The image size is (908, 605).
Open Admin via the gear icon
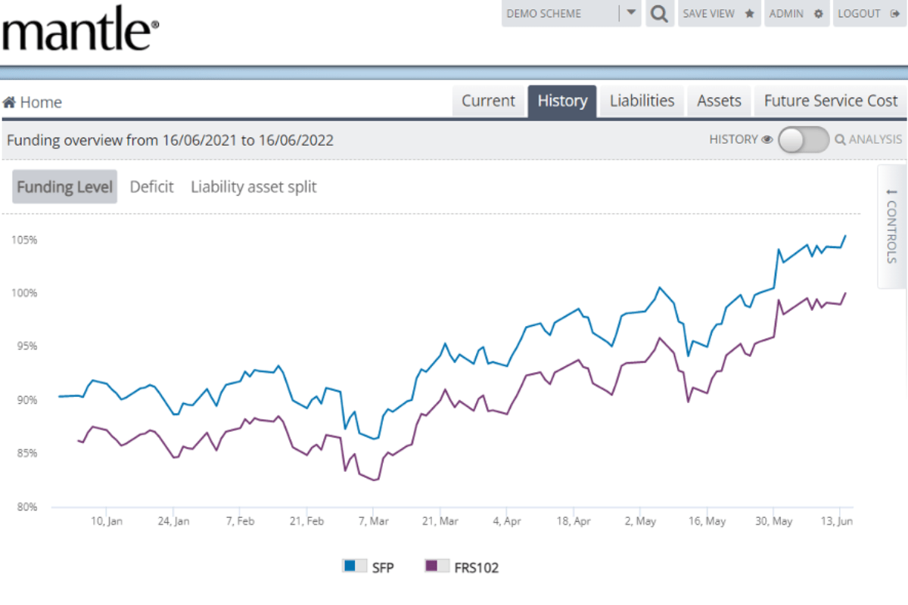818,14
